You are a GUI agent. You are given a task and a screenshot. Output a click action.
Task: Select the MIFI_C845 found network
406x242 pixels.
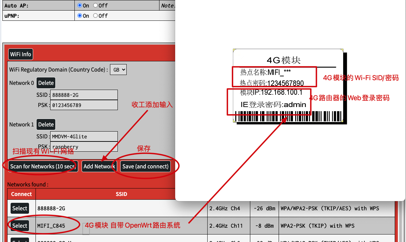pos(20,226)
